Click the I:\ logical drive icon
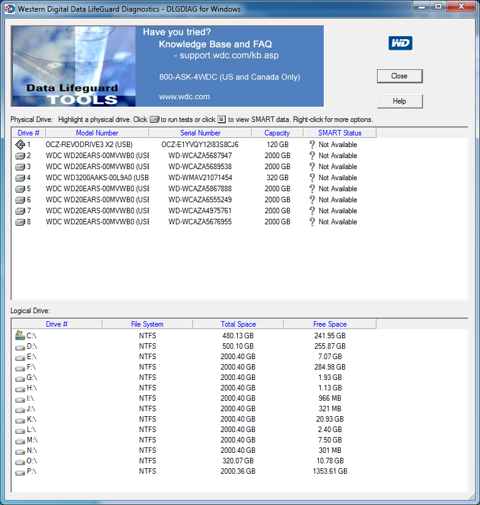 [20, 400]
